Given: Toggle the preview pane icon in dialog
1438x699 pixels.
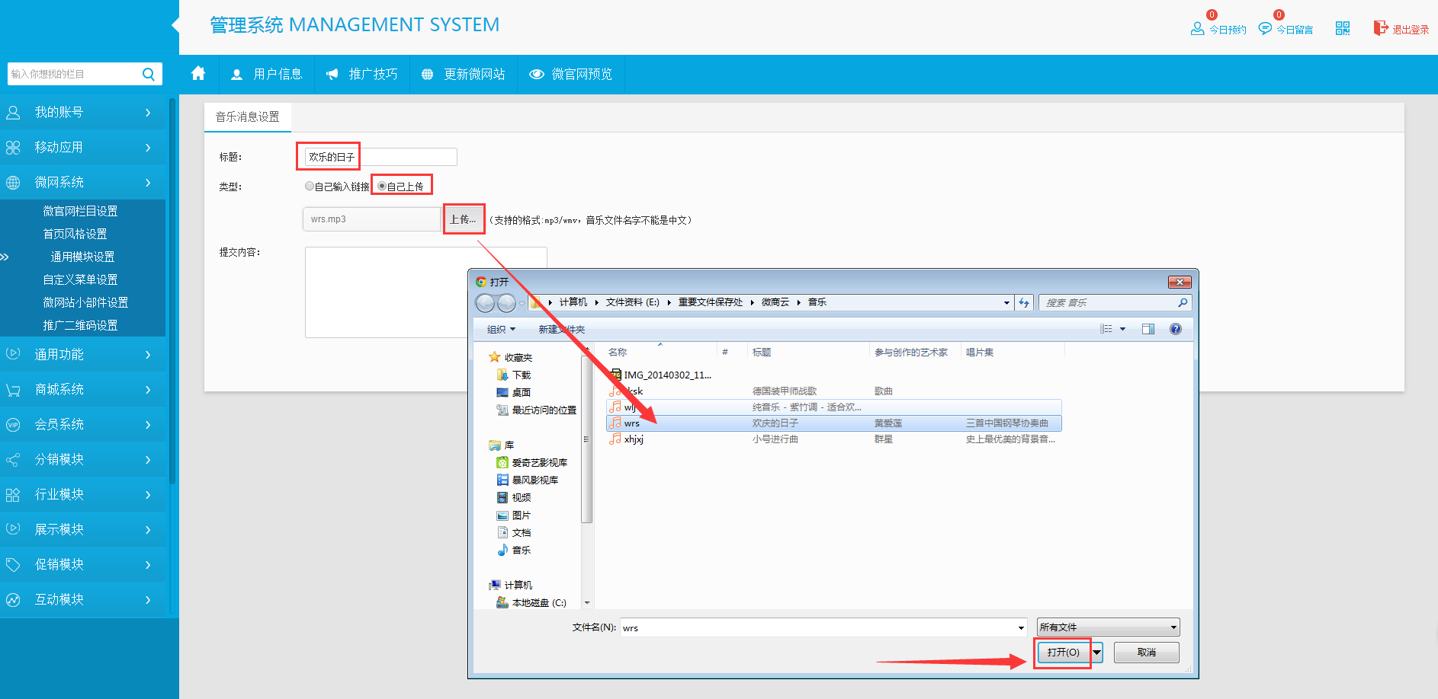Looking at the screenshot, I should tap(1148, 329).
